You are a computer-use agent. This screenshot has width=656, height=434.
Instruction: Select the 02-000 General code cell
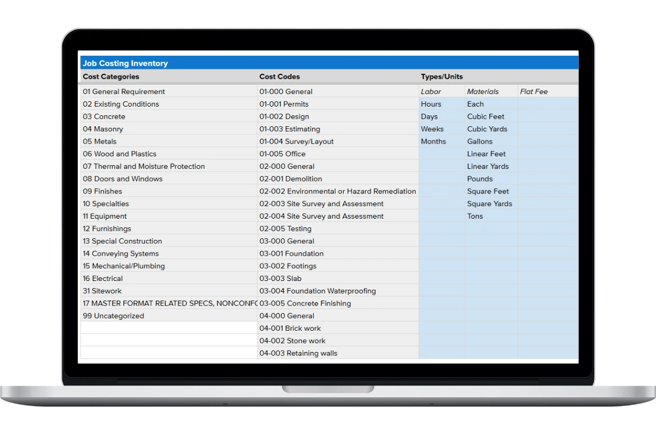pyautogui.click(x=338, y=166)
